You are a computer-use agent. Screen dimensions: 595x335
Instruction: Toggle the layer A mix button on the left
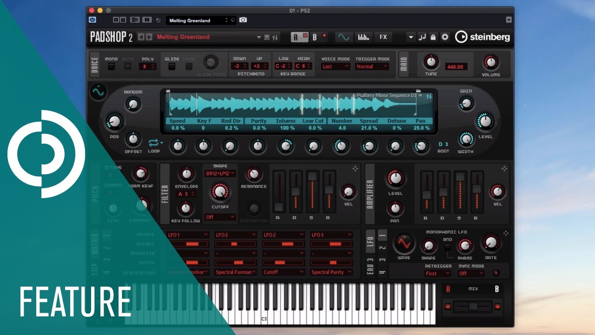tap(448, 307)
